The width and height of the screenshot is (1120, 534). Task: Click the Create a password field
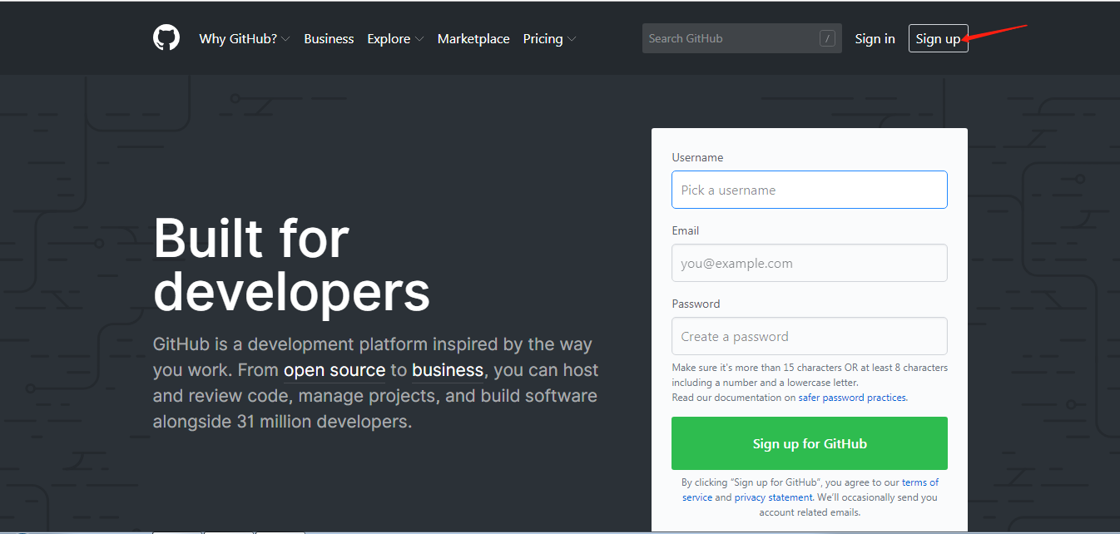tap(809, 336)
